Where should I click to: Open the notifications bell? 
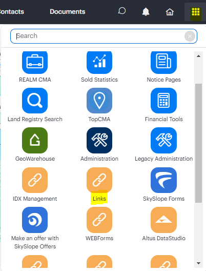[146, 12]
